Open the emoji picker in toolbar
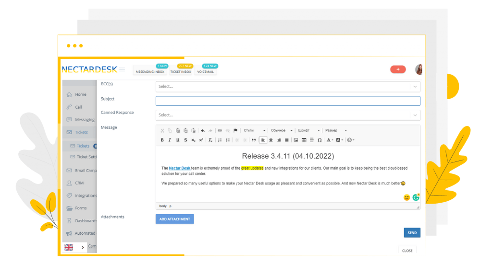Viewport: 492px width, 264px height. [350, 140]
